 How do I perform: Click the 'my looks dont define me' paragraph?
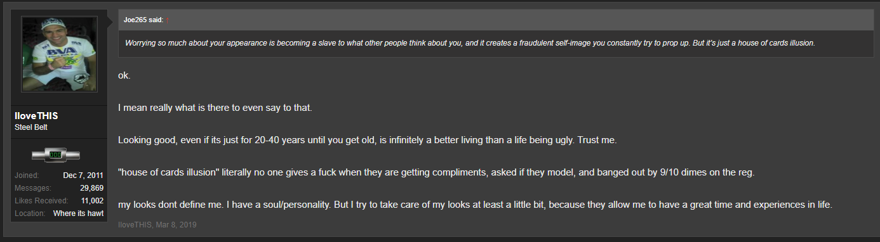(x=475, y=205)
